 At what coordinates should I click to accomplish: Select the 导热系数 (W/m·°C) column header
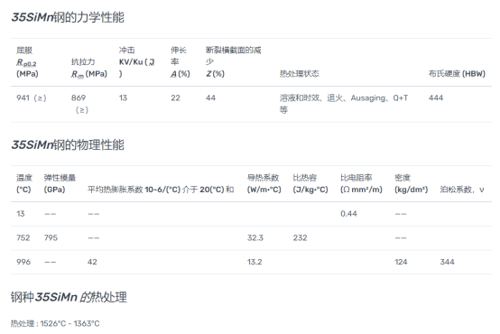click(x=264, y=183)
